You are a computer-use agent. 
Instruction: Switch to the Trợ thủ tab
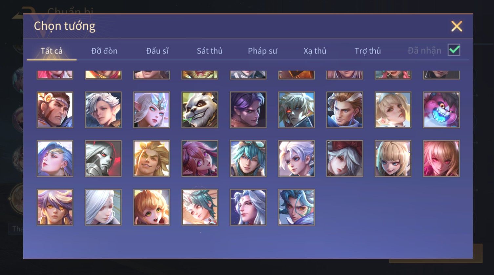click(368, 51)
